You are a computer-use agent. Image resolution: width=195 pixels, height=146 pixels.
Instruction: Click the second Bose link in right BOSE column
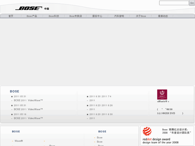pos(100,142)
